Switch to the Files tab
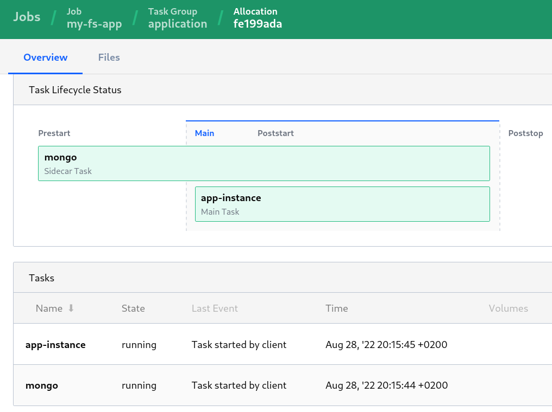The height and width of the screenshot is (412, 552). click(x=109, y=57)
